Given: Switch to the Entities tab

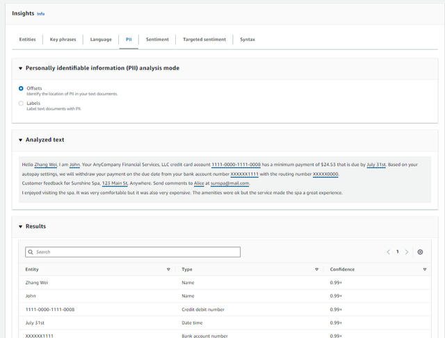Looking at the screenshot, I should 27,40.
